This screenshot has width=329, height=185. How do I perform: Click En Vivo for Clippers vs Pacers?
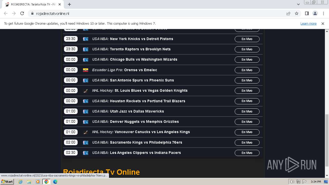pos(247,153)
